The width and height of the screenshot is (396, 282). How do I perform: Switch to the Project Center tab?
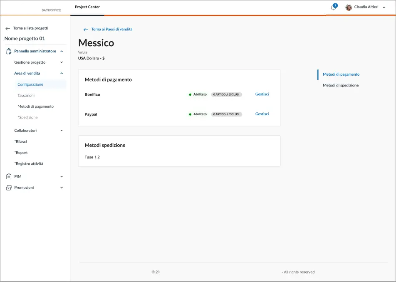tap(87, 7)
